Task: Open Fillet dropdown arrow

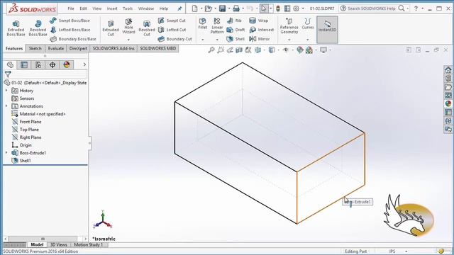Action: point(203,40)
